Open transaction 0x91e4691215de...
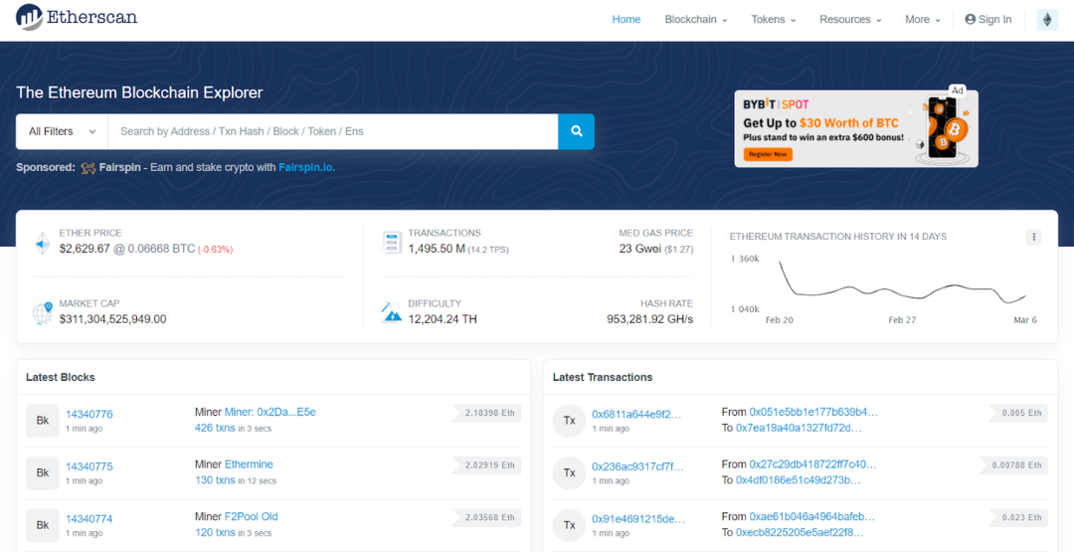 point(637,519)
